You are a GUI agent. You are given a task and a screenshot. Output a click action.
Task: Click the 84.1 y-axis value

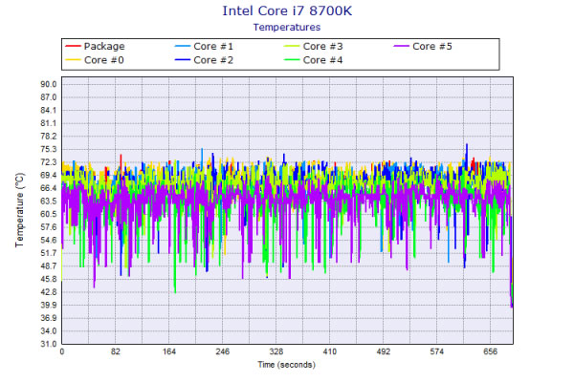pyautogui.click(x=49, y=111)
